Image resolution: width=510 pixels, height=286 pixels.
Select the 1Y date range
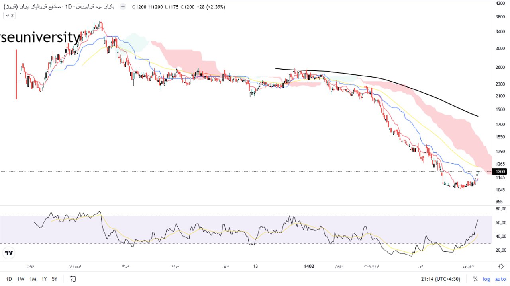pos(44,279)
